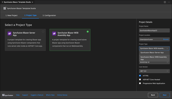This screenshot has height=99, width=172.
Task: Go to the 3. Configuration tab
Action: 49,15
